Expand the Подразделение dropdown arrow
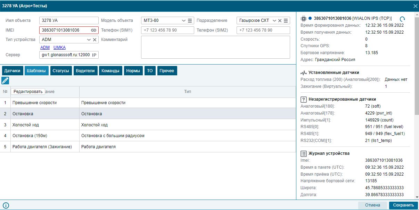 (x=274, y=20)
